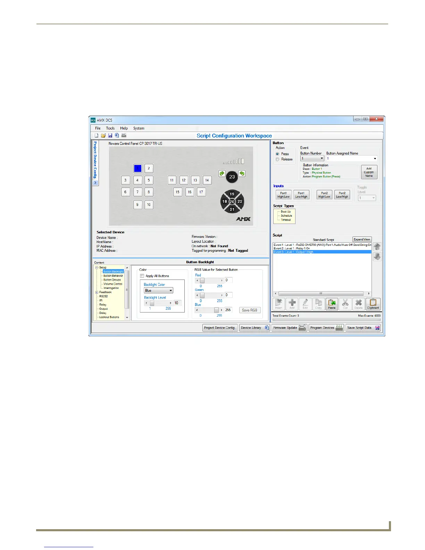
Task: Open the File menu
Action: coord(98,128)
